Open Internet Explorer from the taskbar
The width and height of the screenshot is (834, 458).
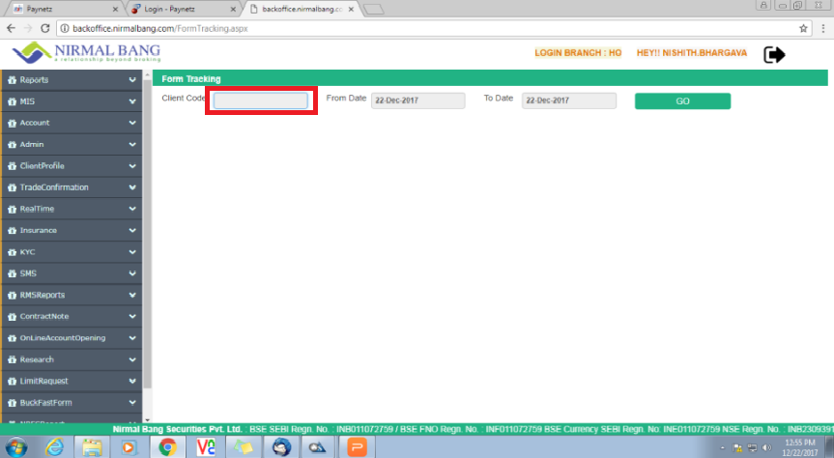(x=55, y=445)
